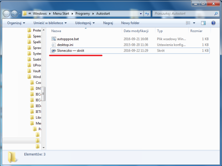Open the Prote folder in tree

(x=34, y=30)
